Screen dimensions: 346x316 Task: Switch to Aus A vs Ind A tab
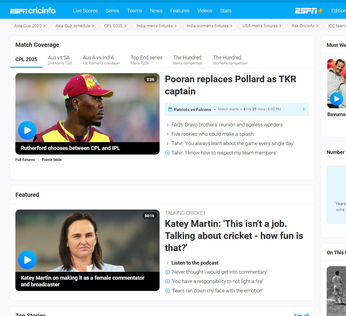(101, 60)
